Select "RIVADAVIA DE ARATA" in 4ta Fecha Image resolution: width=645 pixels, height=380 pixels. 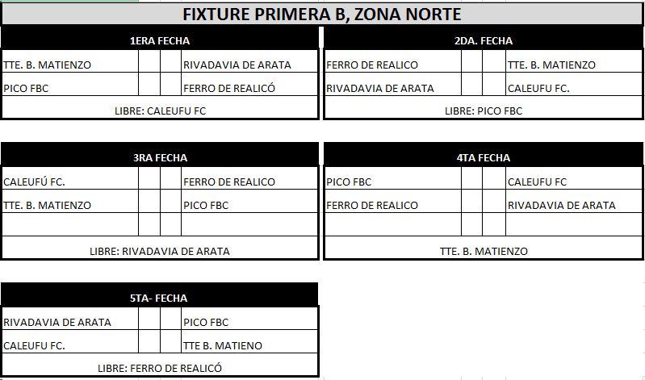click(562, 206)
